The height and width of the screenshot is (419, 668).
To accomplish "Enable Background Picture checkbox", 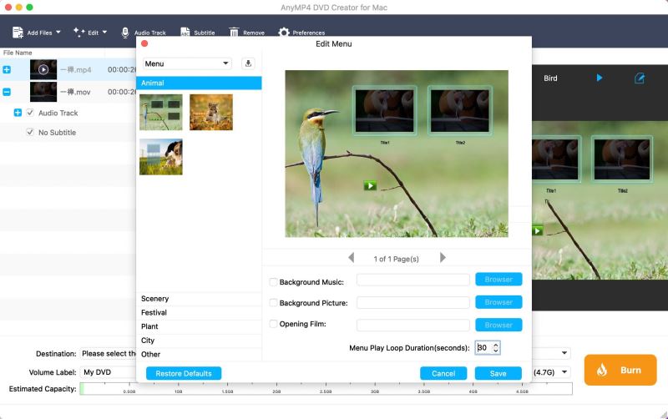I will point(274,303).
